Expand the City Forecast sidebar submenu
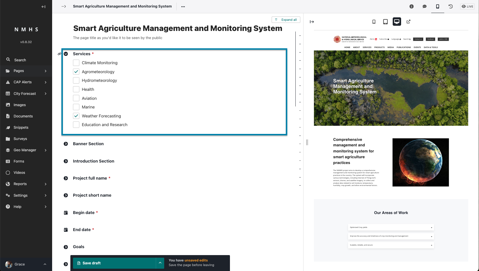 coord(45,94)
